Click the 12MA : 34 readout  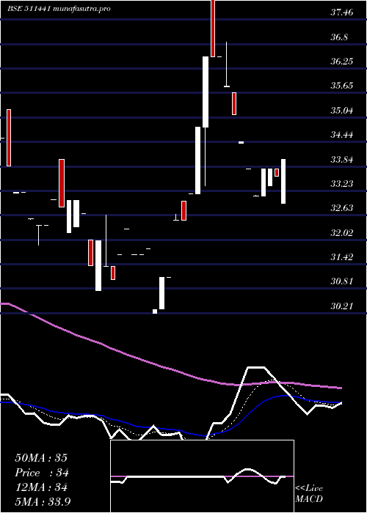41,487
